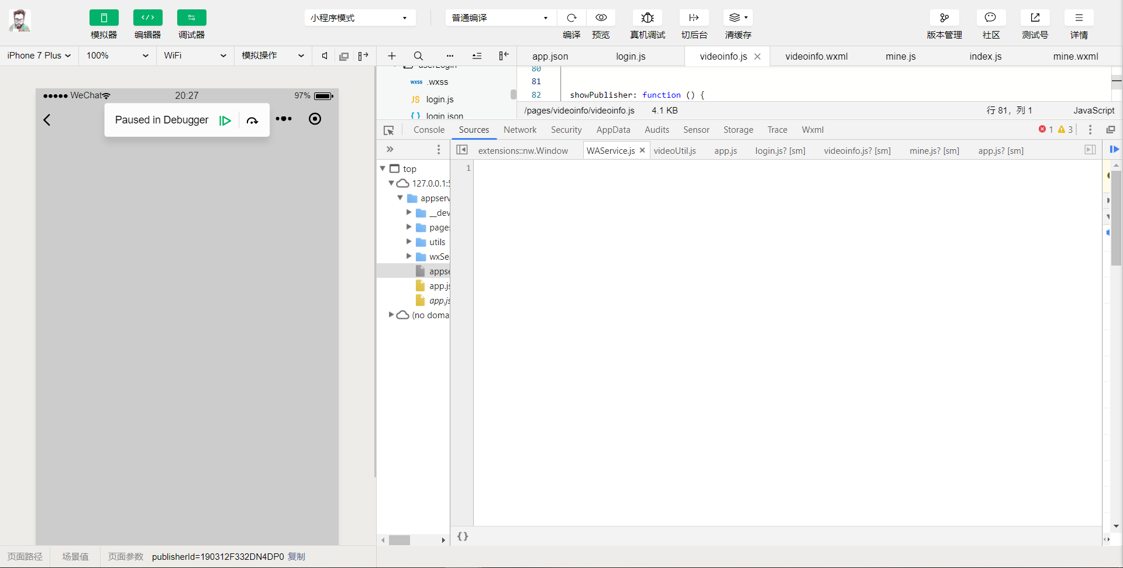The height and width of the screenshot is (568, 1123).
Task: Open the videoinfo.wxml editor tab
Action: coord(816,56)
